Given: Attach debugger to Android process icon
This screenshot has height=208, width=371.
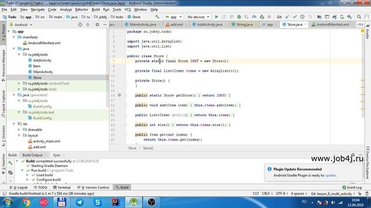Looking at the screenshot, I should pyautogui.click(x=261, y=17).
